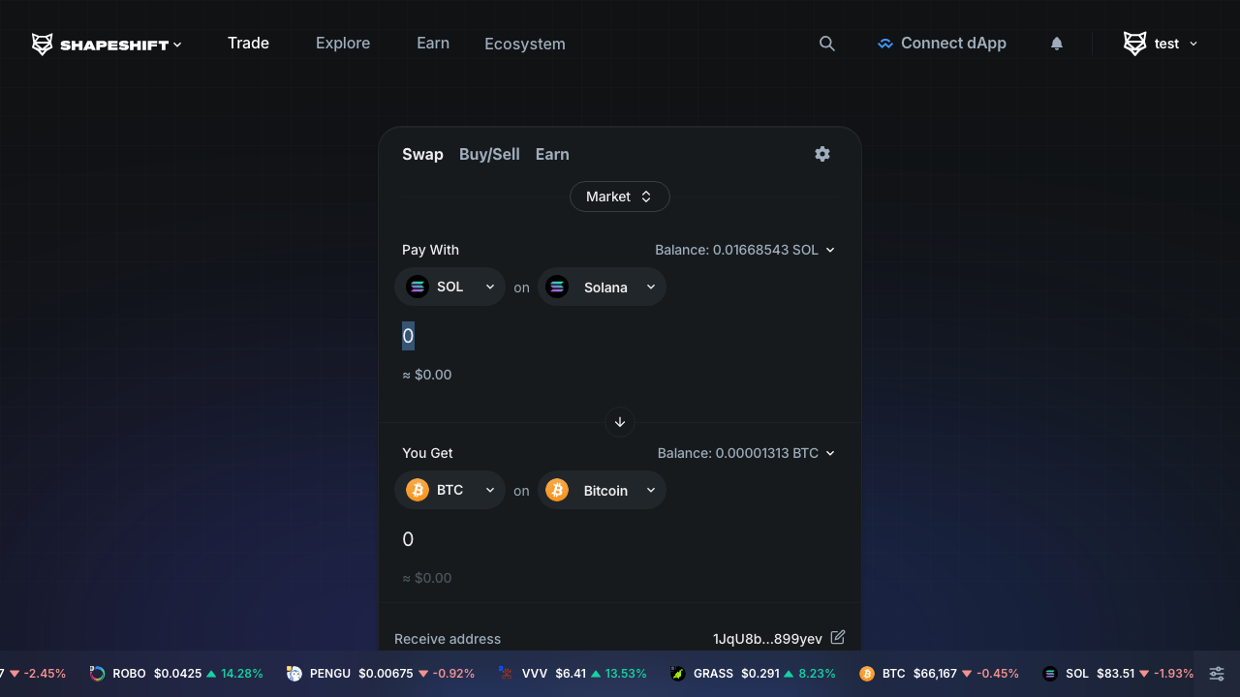This screenshot has height=697, width=1240.
Task: Switch to the Buy/Sell tab
Action: coord(489,154)
